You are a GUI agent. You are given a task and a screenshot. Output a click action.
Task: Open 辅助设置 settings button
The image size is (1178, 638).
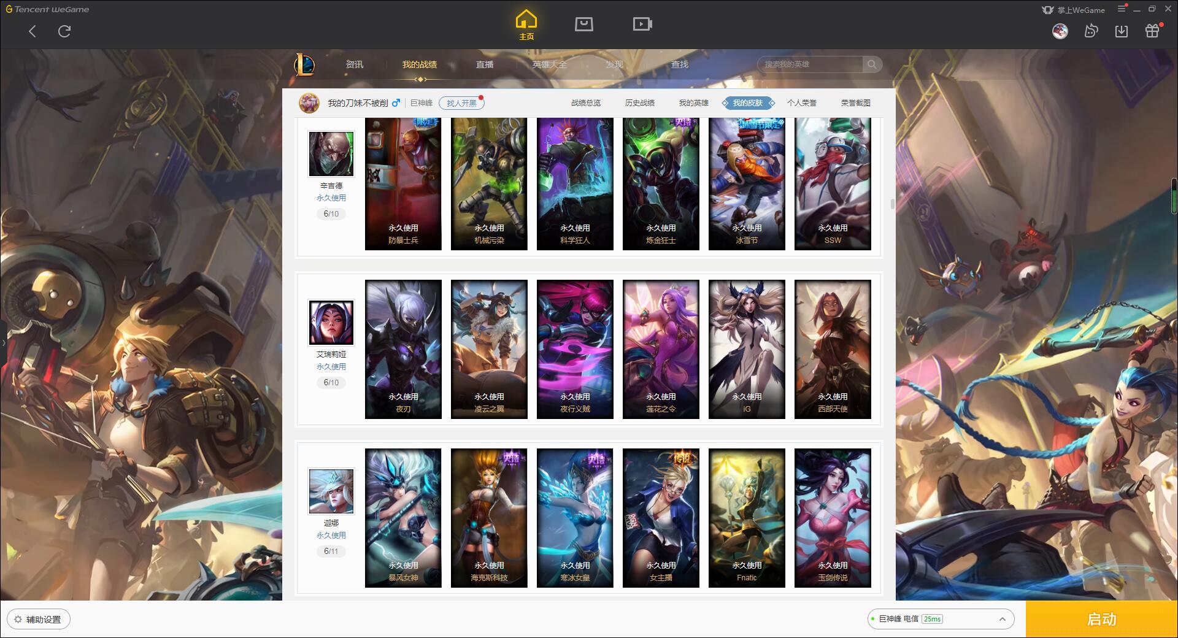pos(39,619)
